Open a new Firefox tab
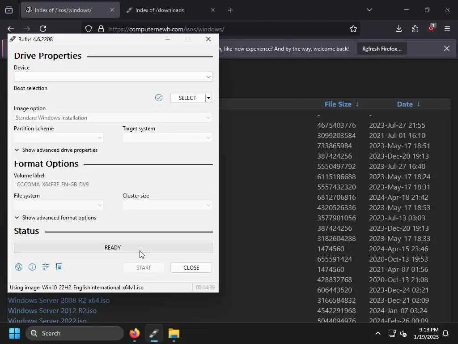 [x=230, y=10]
